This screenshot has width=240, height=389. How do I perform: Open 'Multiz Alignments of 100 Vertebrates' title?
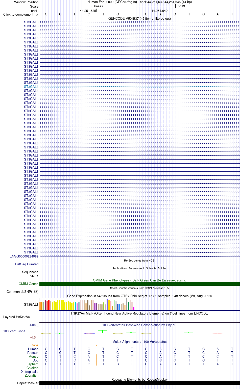[x=139, y=342]
